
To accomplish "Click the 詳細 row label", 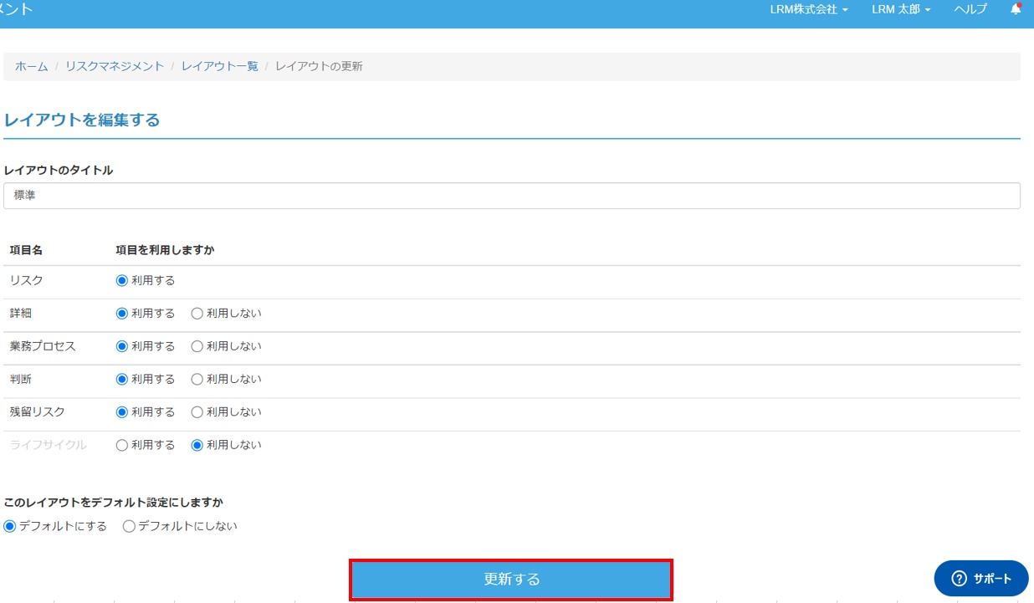I will [21, 314].
